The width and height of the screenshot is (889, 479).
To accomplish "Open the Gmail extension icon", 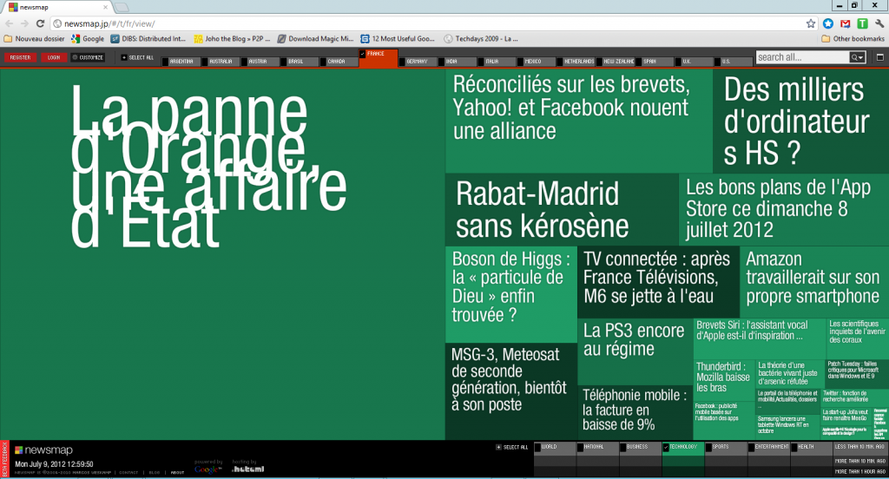I will (846, 23).
